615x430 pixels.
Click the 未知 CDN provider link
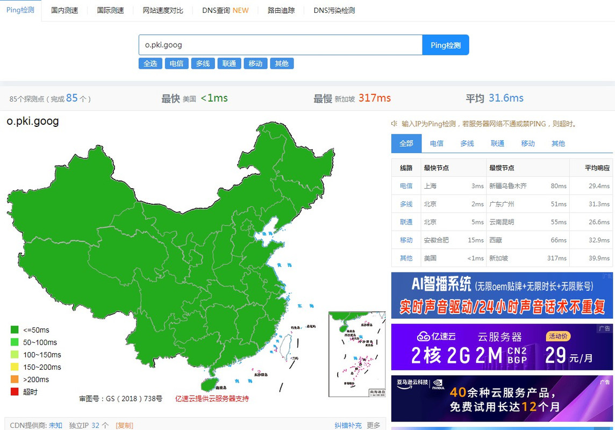pyautogui.click(x=55, y=425)
